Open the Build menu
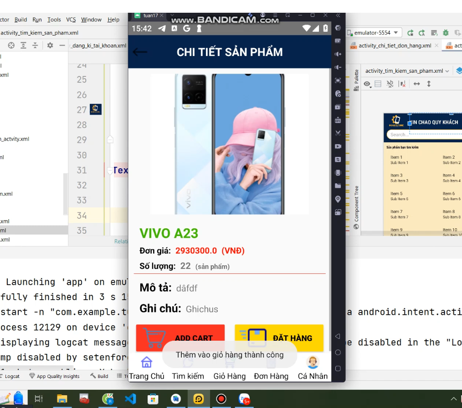 (x=21, y=20)
